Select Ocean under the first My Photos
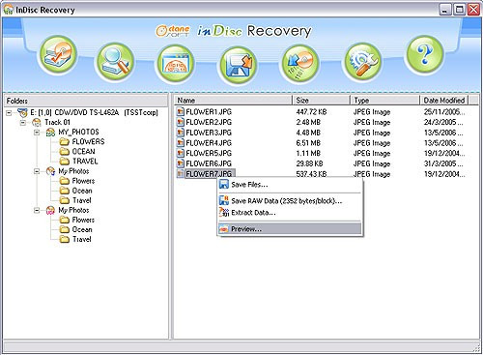Screen dimensions: 483x355 click(x=82, y=191)
